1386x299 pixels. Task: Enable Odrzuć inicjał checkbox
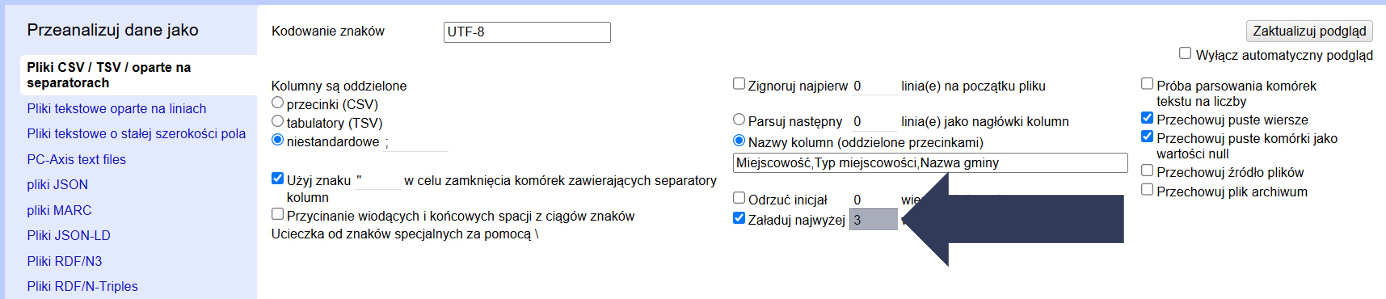739,198
